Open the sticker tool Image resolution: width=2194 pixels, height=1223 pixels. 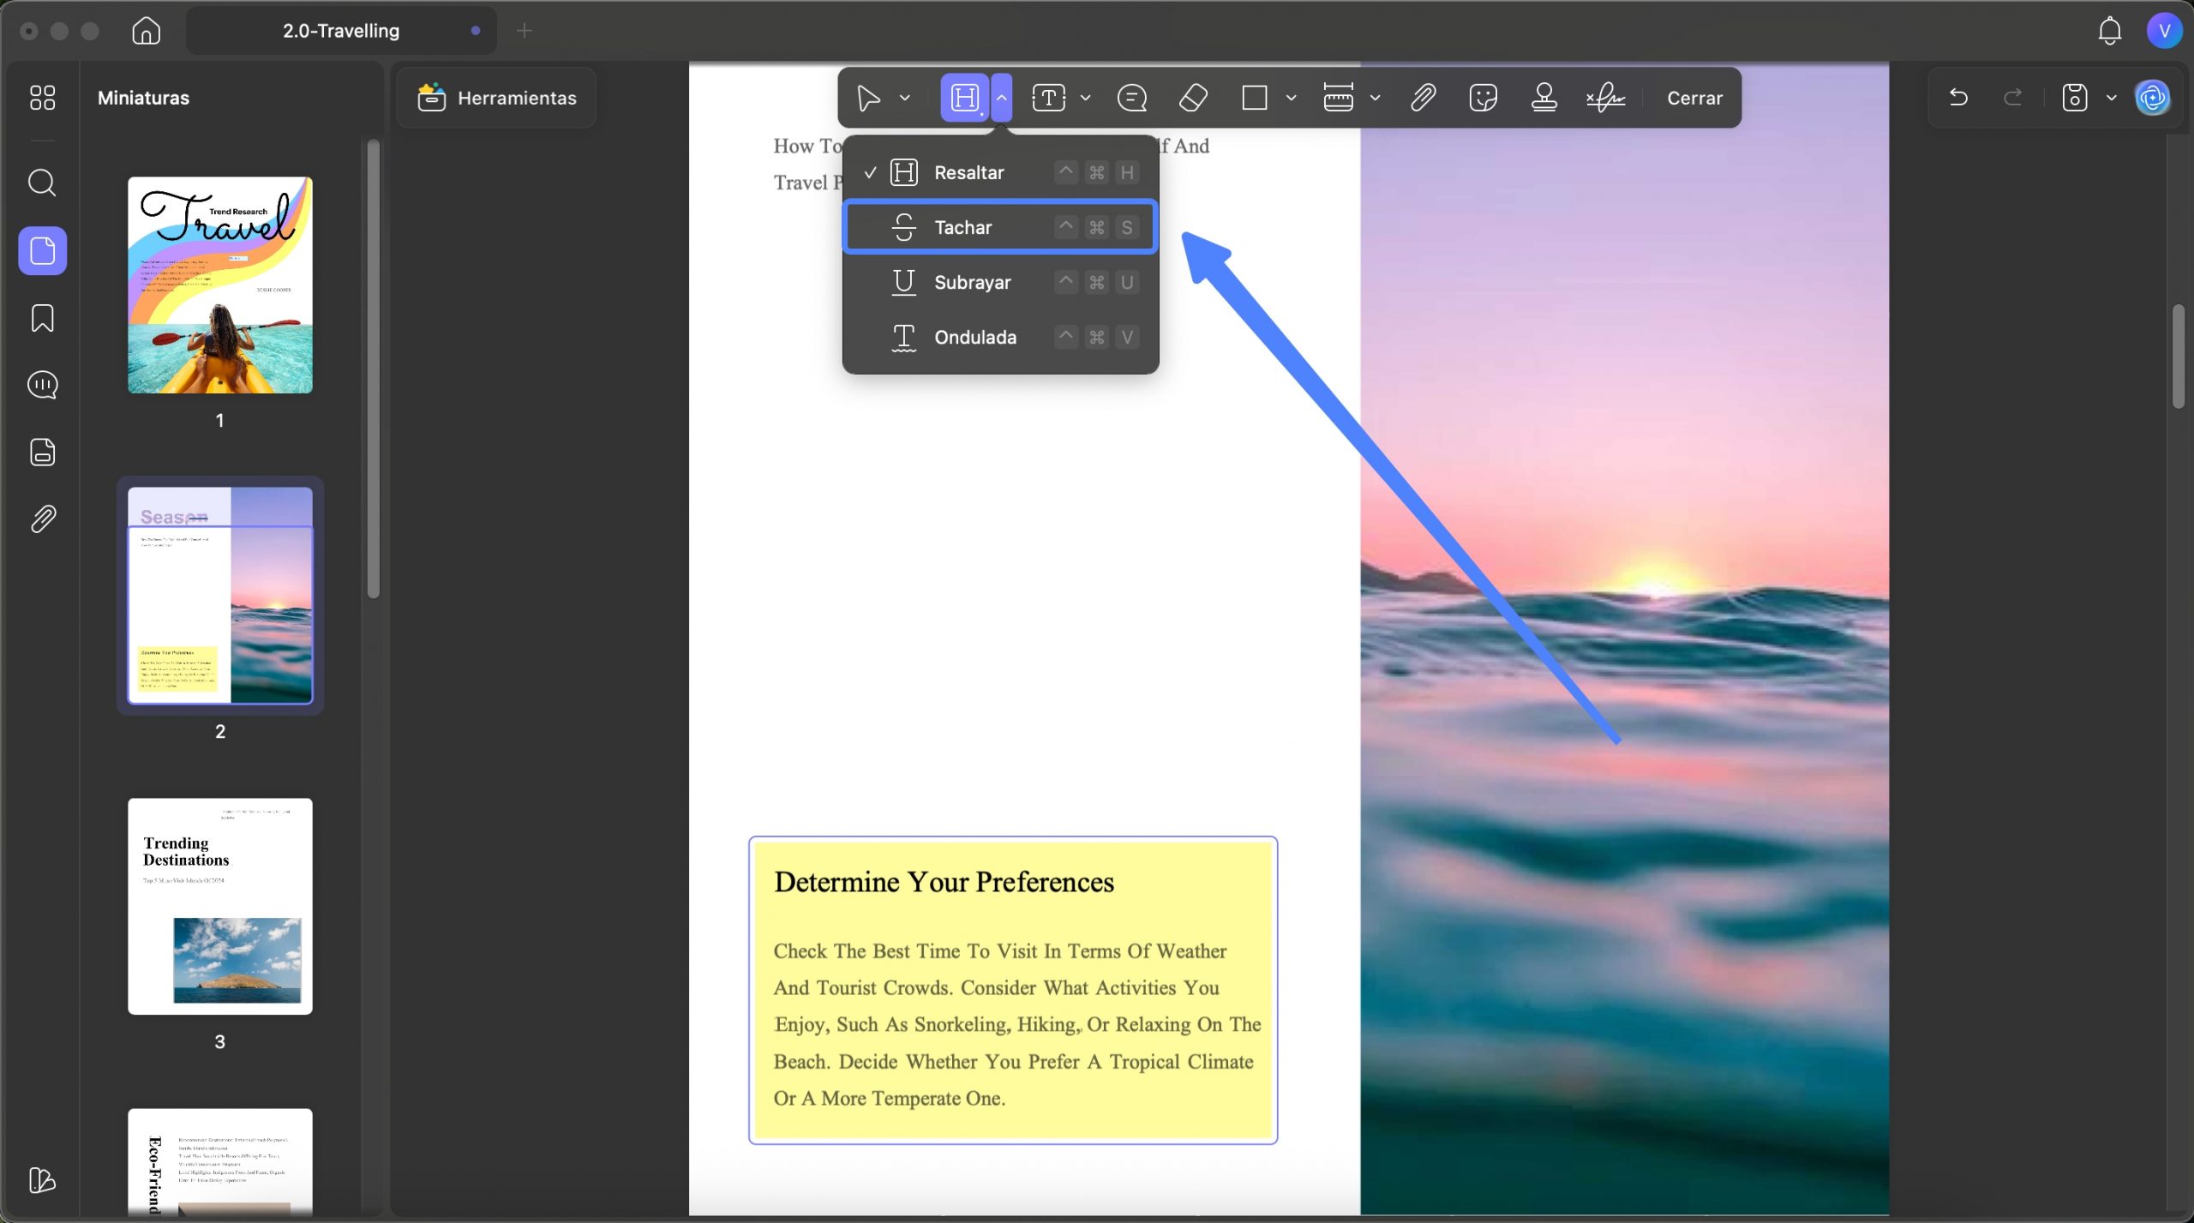pyautogui.click(x=1483, y=98)
